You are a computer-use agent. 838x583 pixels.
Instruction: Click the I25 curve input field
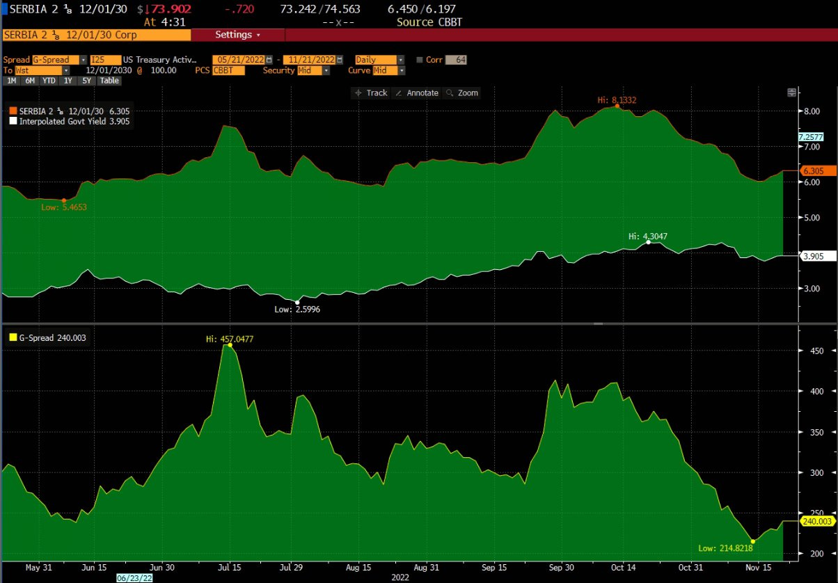105,60
